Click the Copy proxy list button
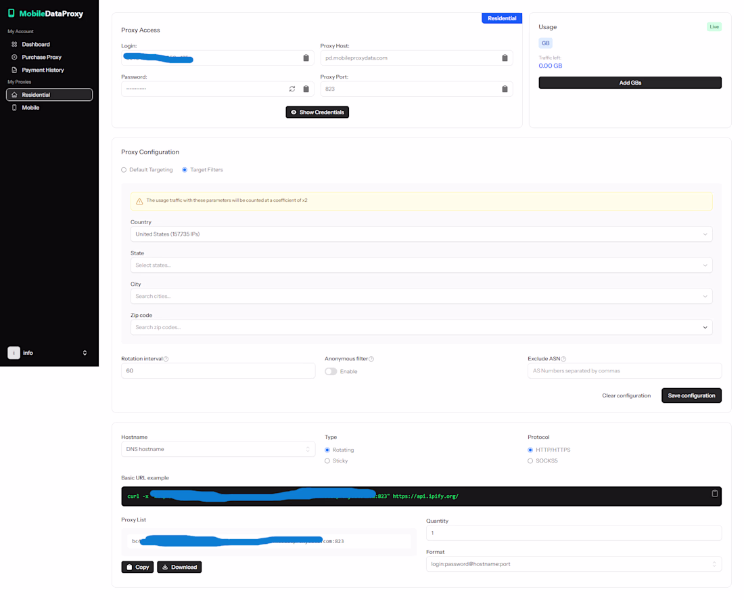This screenshot has height=600, width=744. [x=137, y=567]
